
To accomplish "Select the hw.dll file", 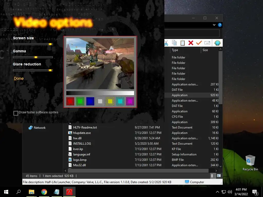I will click(x=77, y=138).
